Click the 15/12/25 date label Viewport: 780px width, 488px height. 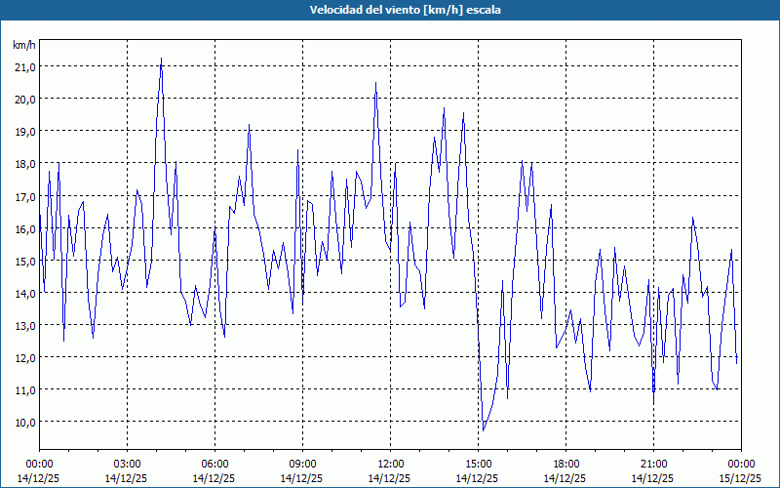click(x=741, y=478)
